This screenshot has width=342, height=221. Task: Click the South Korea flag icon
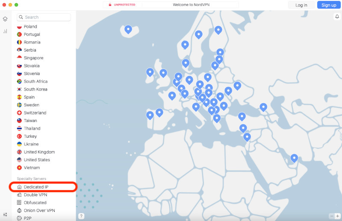pos(19,89)
